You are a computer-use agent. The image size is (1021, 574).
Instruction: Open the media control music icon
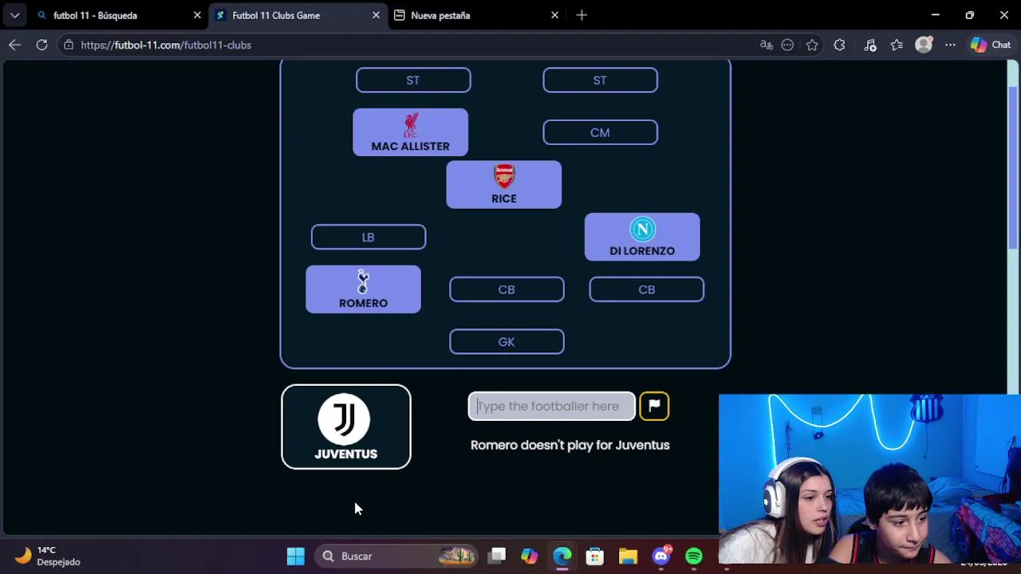click(870, 45)
